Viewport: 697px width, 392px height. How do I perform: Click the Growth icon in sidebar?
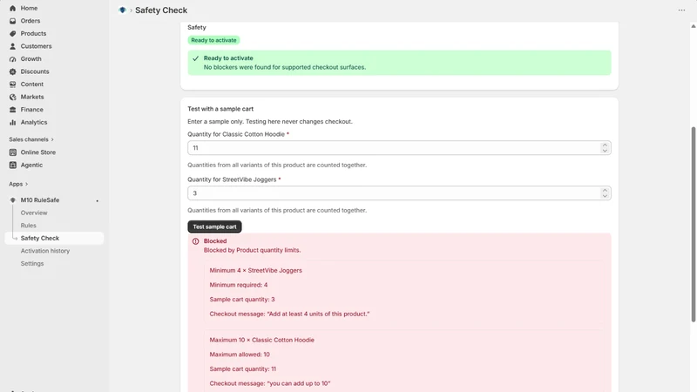(x=12, y=58)
